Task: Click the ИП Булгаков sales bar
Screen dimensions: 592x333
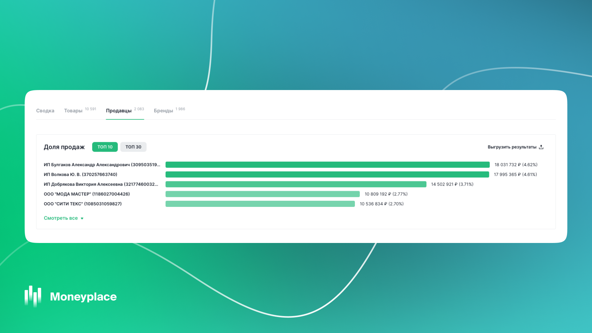Action: (327, 165)
